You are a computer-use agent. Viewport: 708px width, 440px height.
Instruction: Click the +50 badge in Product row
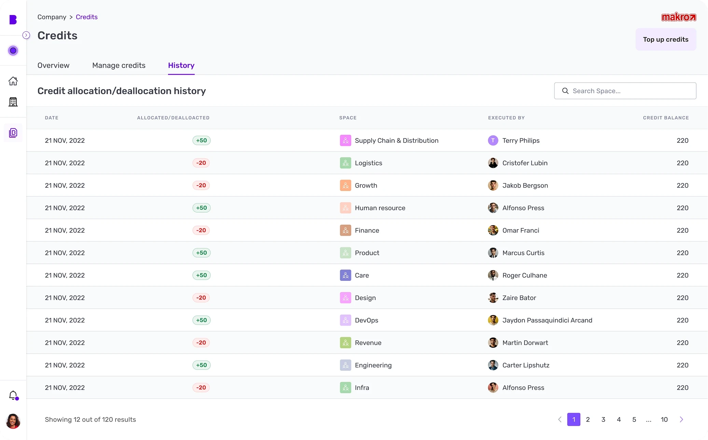(x=202, y=253)
